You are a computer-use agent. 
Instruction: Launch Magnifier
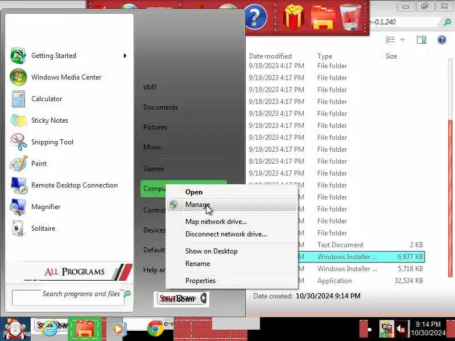pos(46,207)
